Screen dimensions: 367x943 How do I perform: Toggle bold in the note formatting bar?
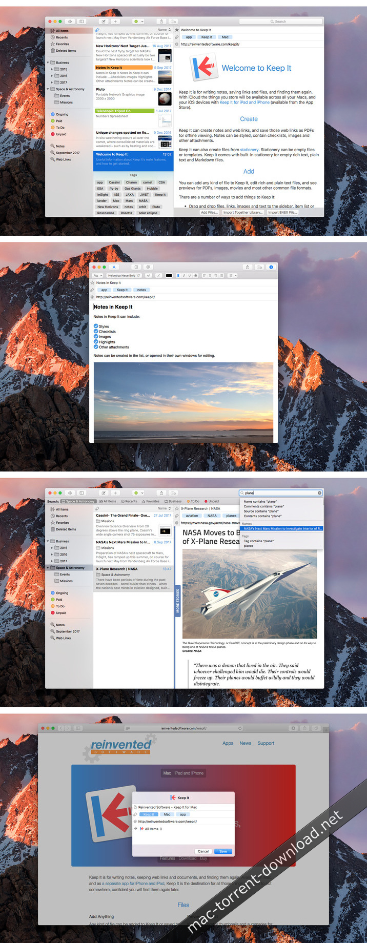pyautogui.click(x=178, y=275)
